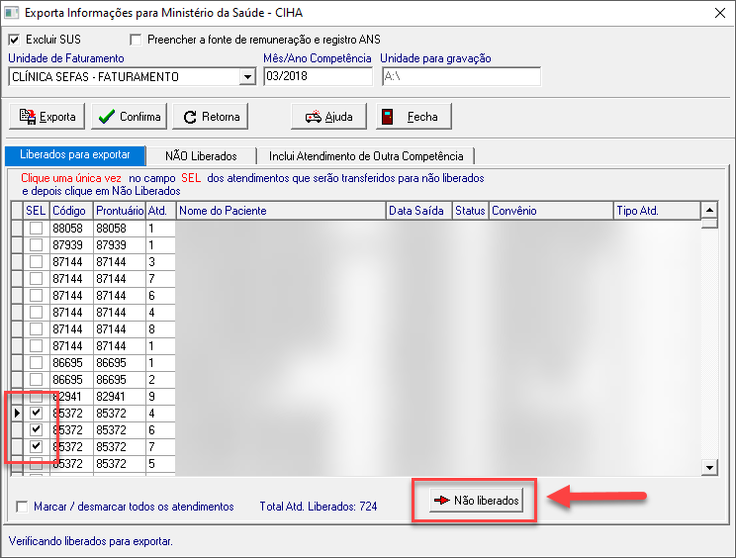Toggle the Excluir SUS checkbox
This screenshot has height=558, width=736.
[14, 40]
